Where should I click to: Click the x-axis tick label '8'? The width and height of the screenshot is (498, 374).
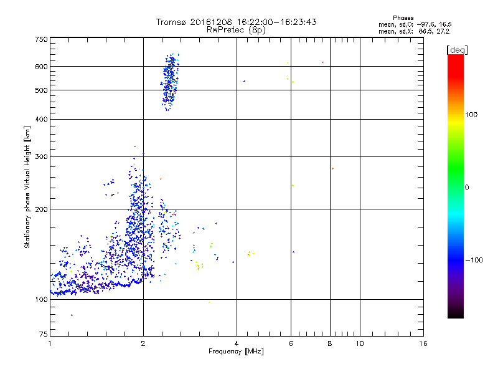pos(330,343)
